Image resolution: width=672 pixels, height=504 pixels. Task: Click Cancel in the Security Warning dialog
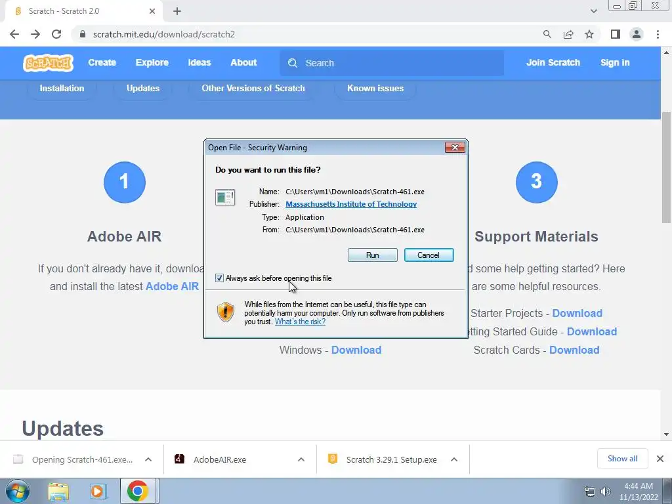429,255
